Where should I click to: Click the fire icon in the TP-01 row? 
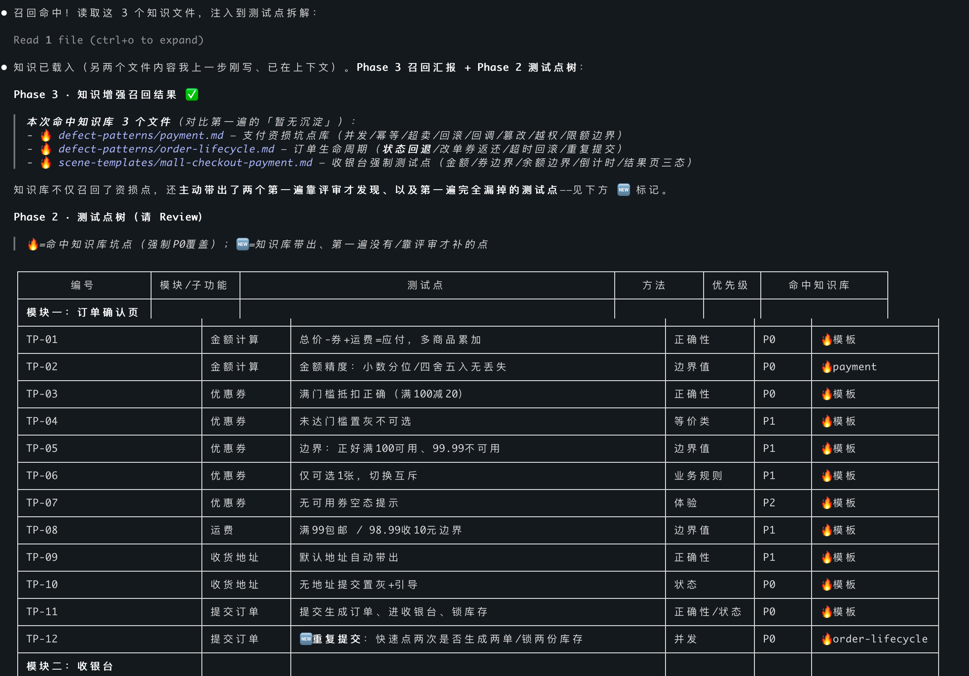[x=827, y=339]
